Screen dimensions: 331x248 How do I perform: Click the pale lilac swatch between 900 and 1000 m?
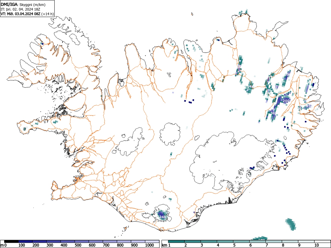pyautogui.click(x=138, y=241)
